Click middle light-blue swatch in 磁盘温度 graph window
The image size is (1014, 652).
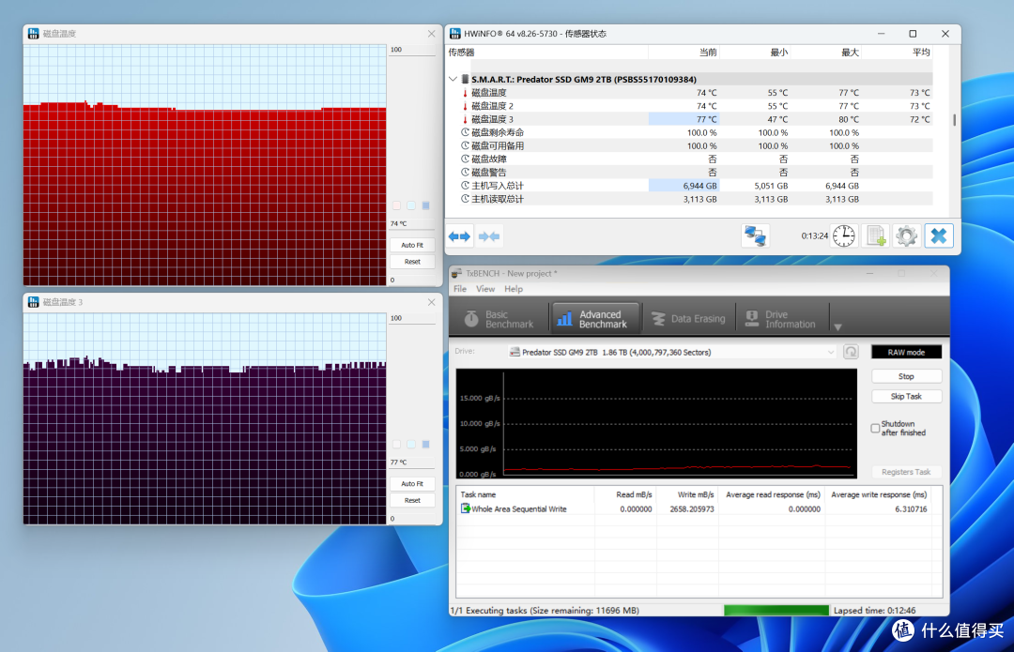click(x=411, y=205)
